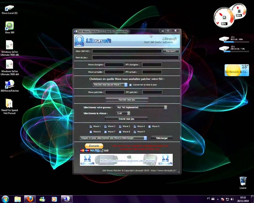The image size is (254, 203).
Task: Open the Lixeira recycle bin
Action: point(243,183)
